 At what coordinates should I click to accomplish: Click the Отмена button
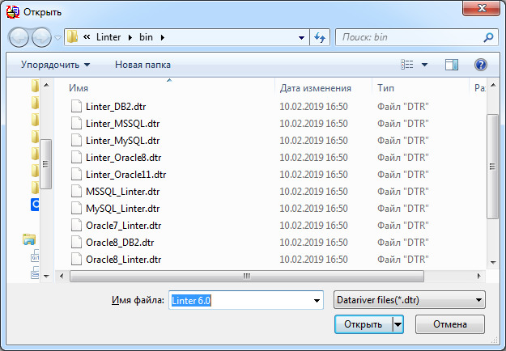tap(450, 324)
